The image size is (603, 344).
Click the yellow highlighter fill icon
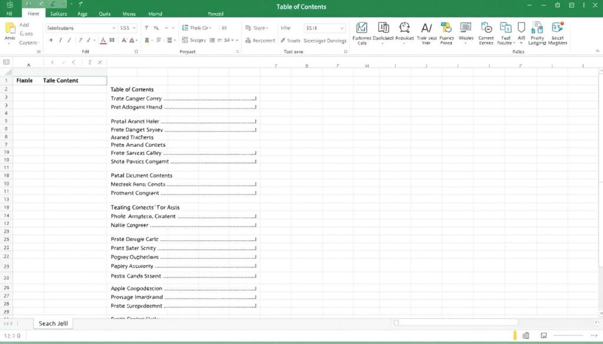[147, 41]
